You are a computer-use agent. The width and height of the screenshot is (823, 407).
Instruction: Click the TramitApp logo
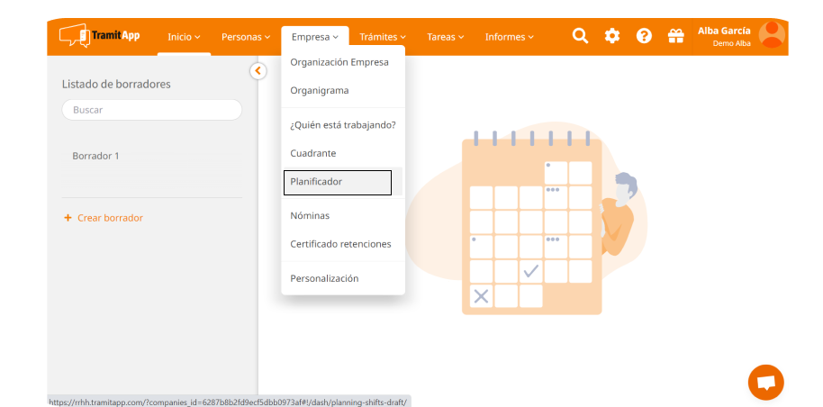tap(97, 36)
